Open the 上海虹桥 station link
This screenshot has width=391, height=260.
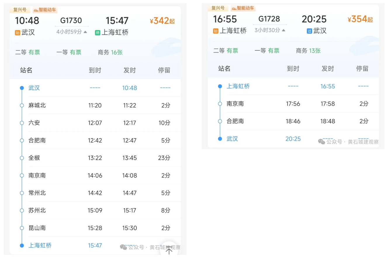pos(40,245)
